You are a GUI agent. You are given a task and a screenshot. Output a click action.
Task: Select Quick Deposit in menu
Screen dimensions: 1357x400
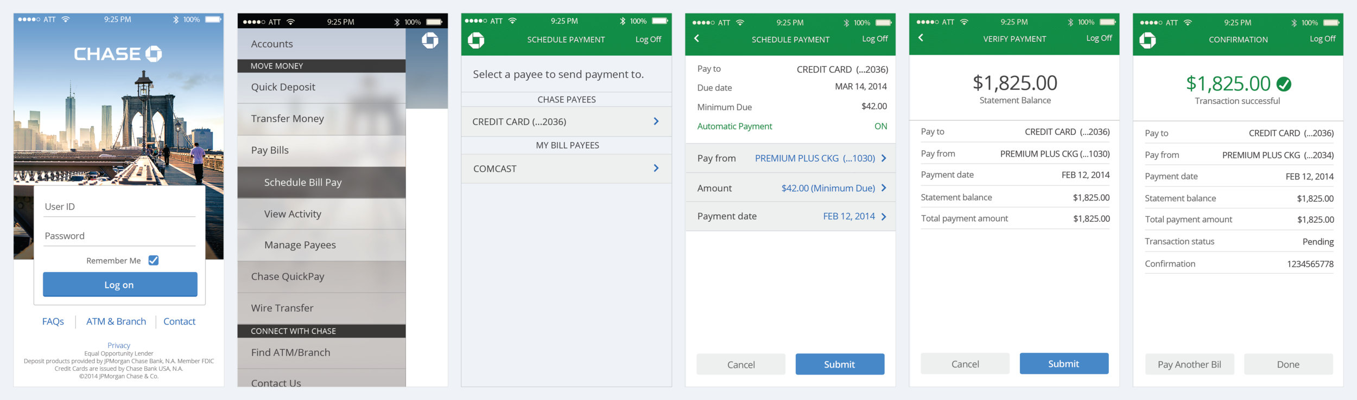(321, 87)
